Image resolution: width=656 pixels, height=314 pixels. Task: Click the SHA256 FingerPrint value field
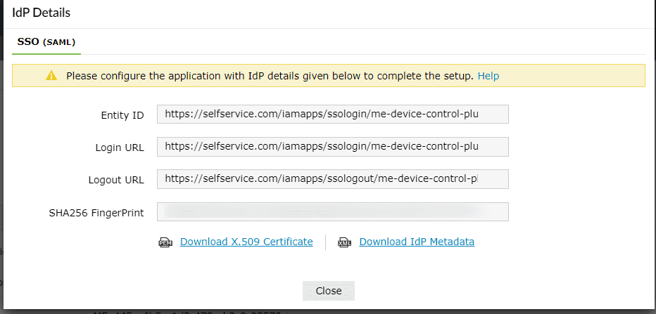pyautogui.click(x=332, y=211)
